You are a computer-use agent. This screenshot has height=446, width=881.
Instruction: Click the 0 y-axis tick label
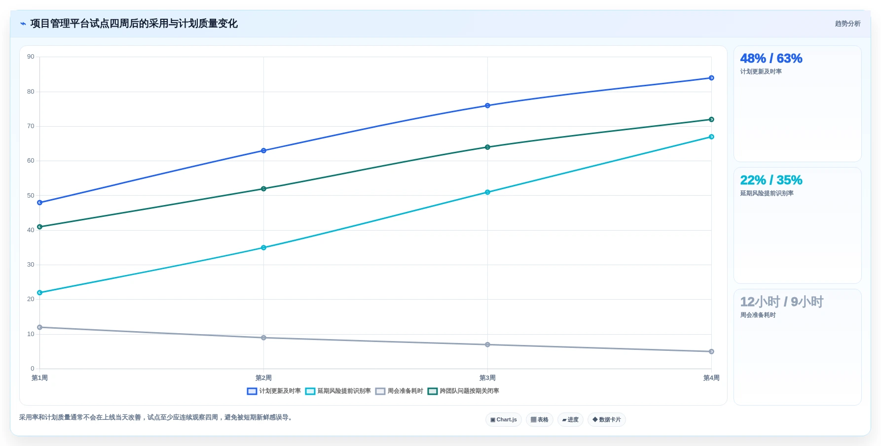[x=33, y=369]
